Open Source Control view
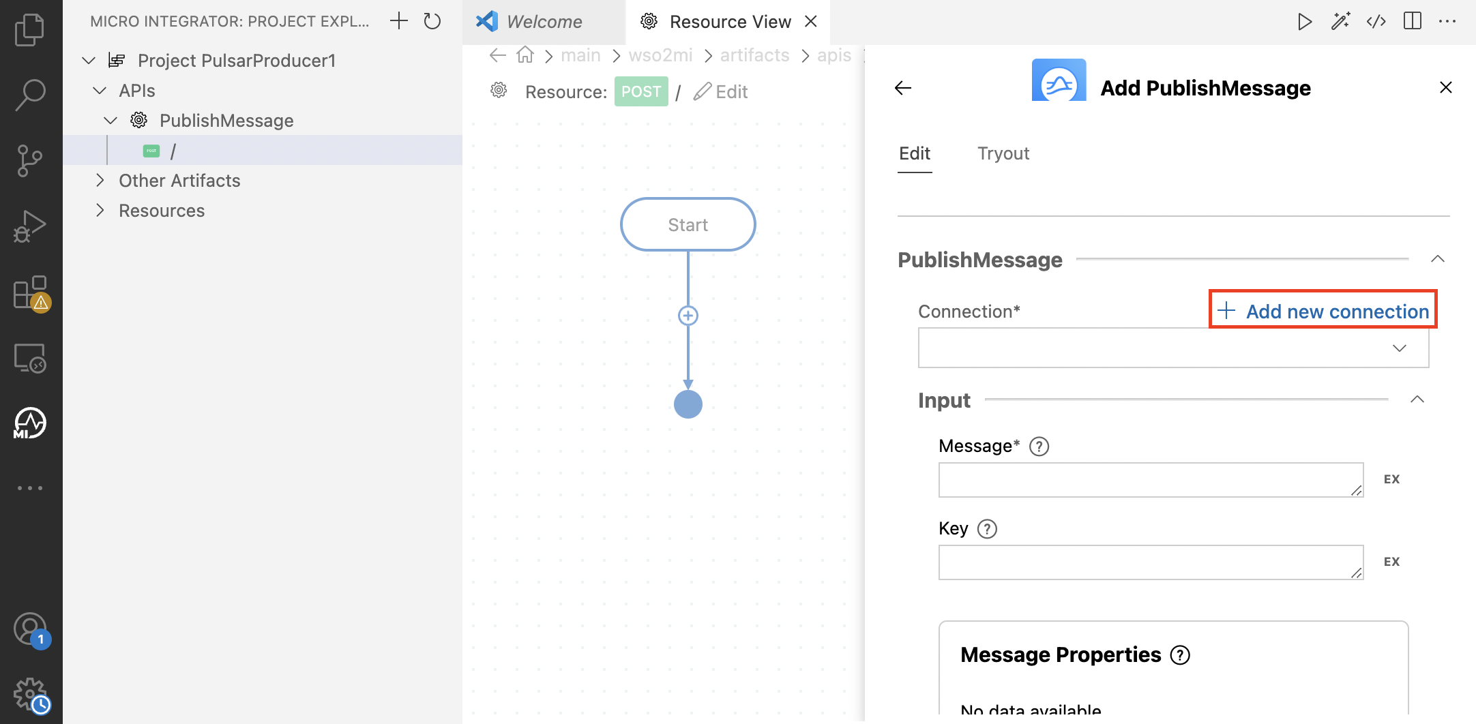The width and height of the screenshot is (1476, 724). tap(30, 161)
